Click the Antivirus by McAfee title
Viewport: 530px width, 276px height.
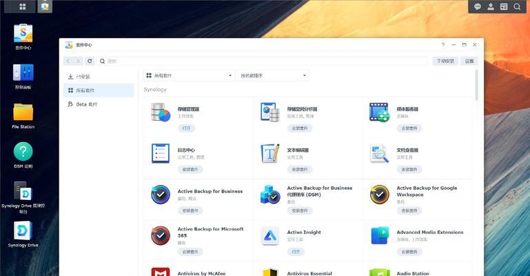click(201, 273)
